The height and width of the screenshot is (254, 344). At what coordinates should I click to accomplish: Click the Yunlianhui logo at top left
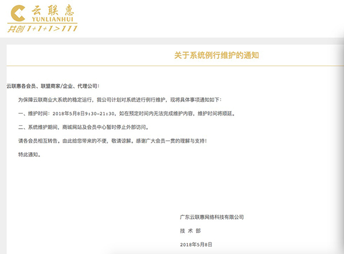(42, 18)
